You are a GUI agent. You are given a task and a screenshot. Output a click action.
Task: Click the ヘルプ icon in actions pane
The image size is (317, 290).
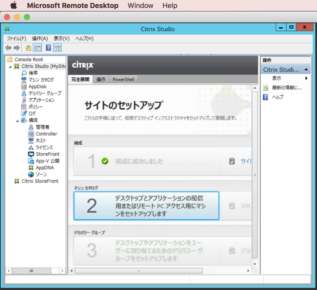[265, 97]
